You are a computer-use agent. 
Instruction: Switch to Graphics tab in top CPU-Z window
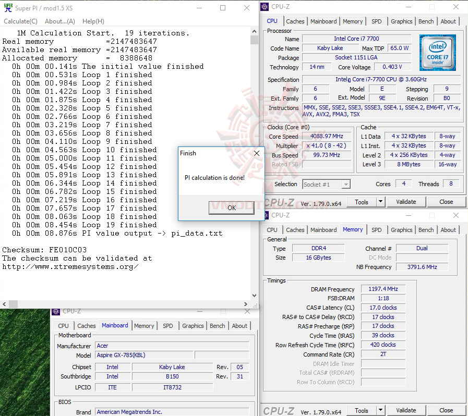401,21
